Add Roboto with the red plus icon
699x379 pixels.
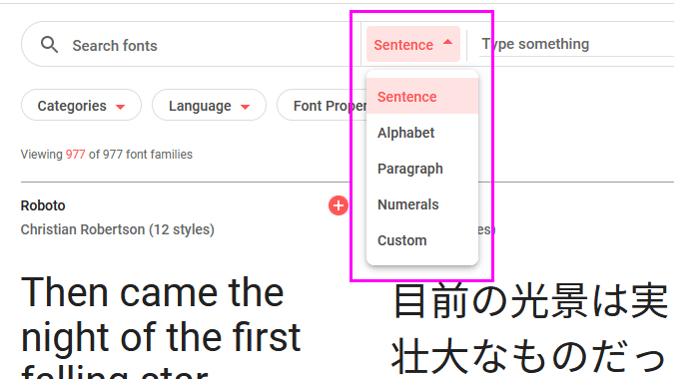[x=339, y=205]
